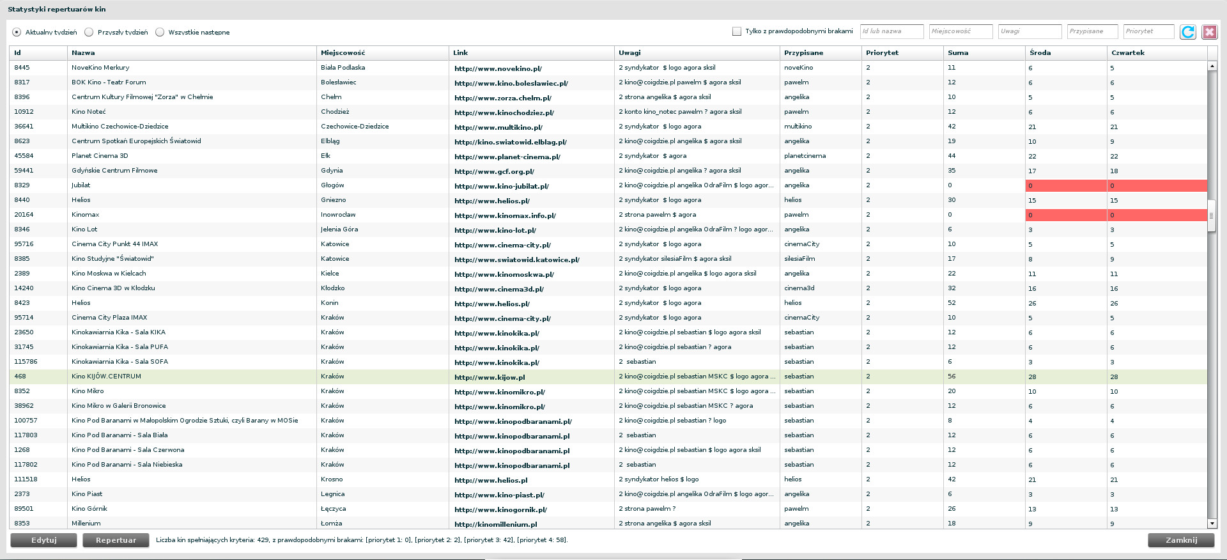
Task: Enable 'Tylko z prawdopodobnymi brakami' checkbox
Action: [737, 31]
